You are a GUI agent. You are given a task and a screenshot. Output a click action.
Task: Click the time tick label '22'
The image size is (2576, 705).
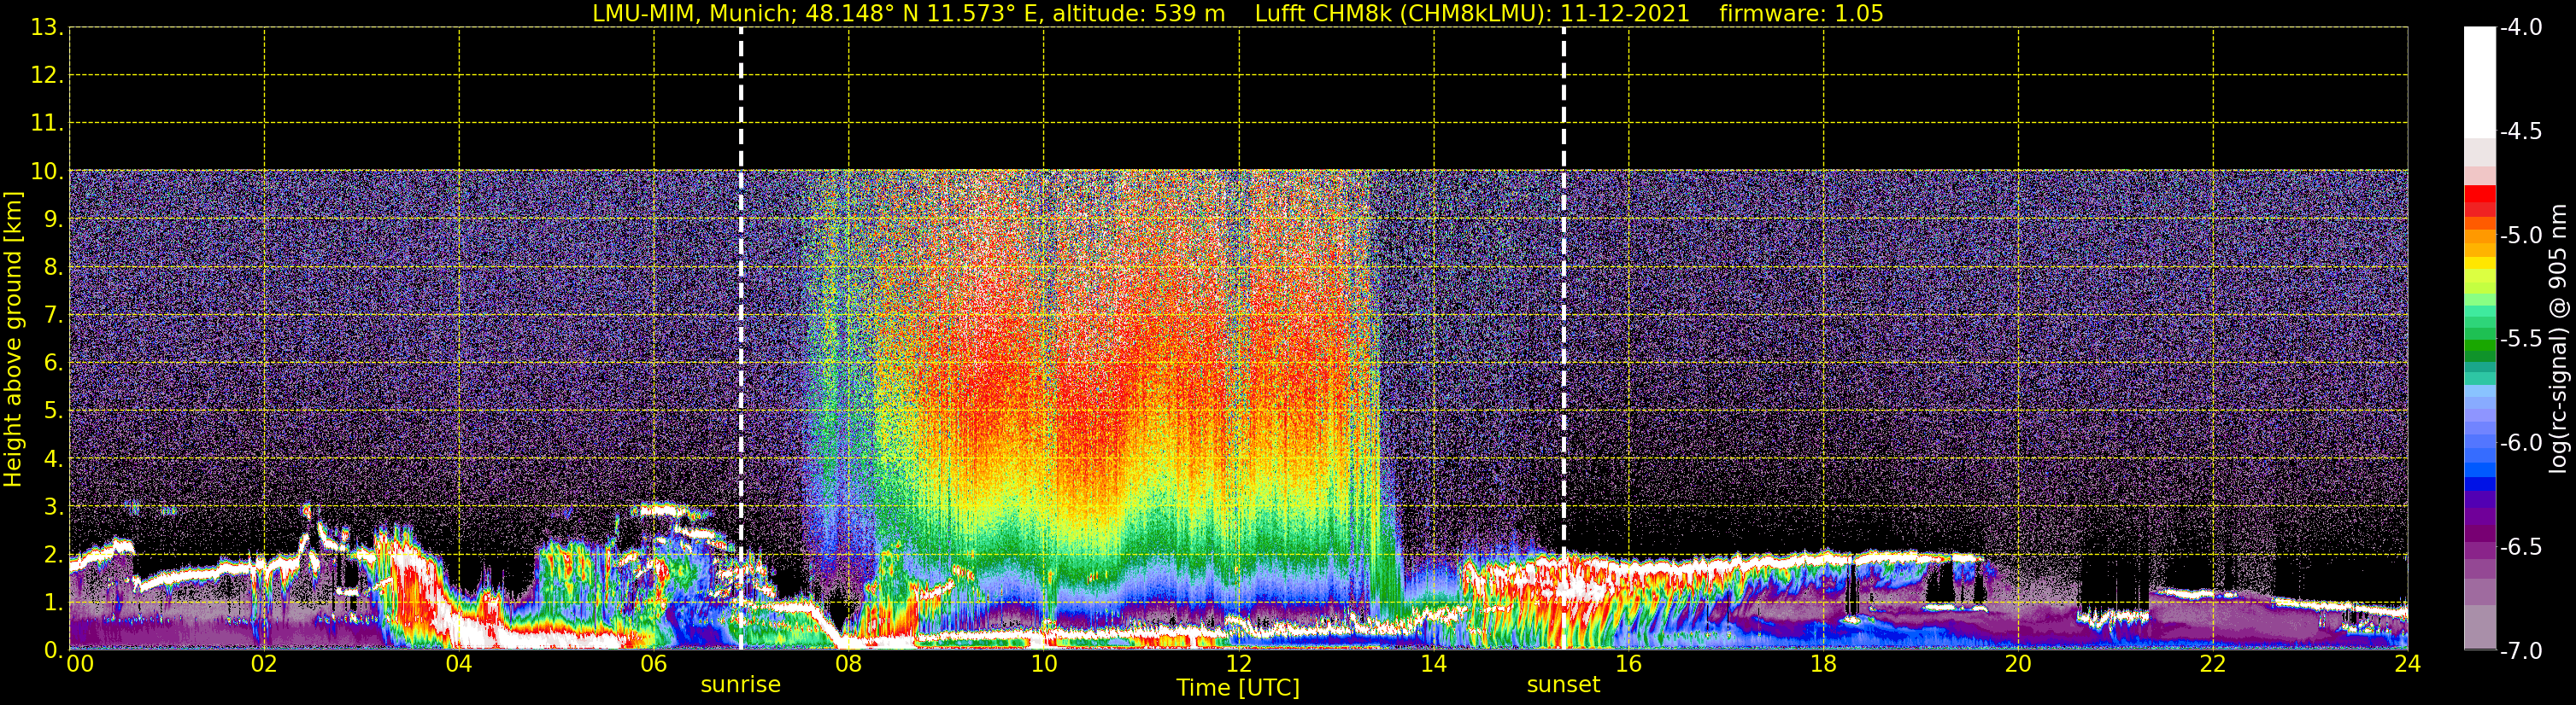(x=2213, y=664)
